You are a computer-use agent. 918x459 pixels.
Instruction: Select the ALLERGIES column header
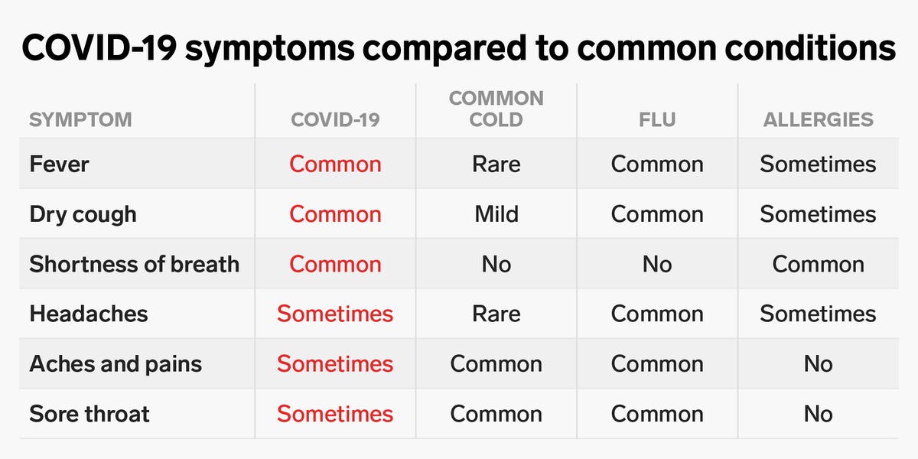[x=818, y=120]
